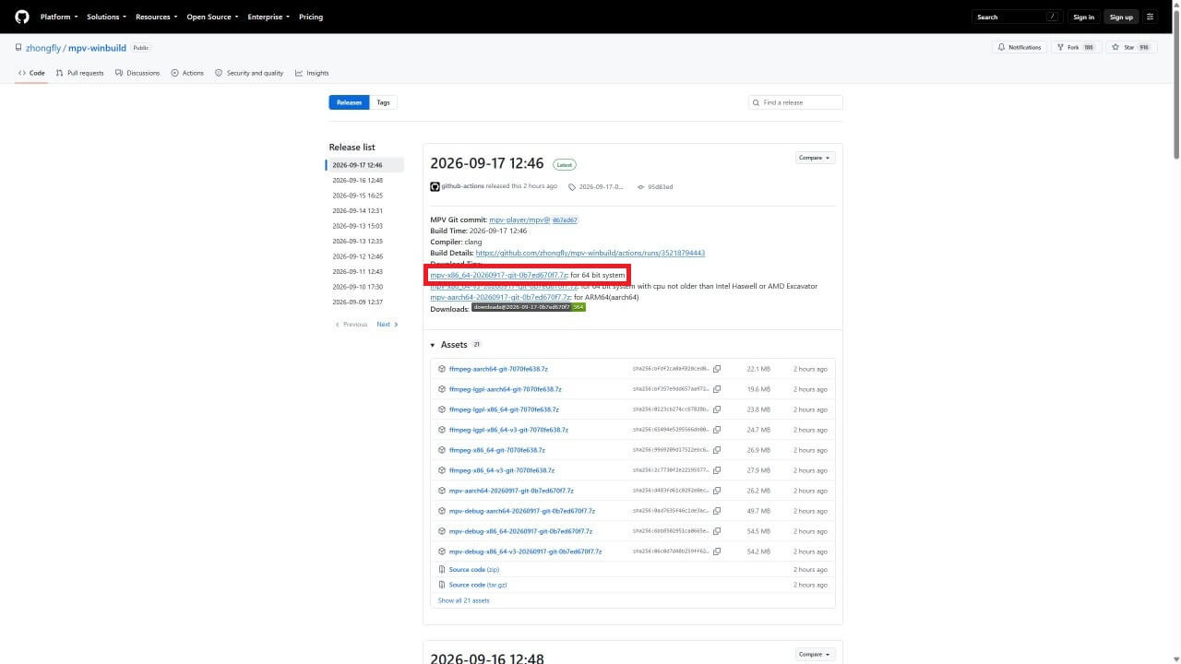Copy SHA256 hash of ffmpeg-x86_64-git-7070fe638.7z
1181x664 pixels.
coord(717,450)
